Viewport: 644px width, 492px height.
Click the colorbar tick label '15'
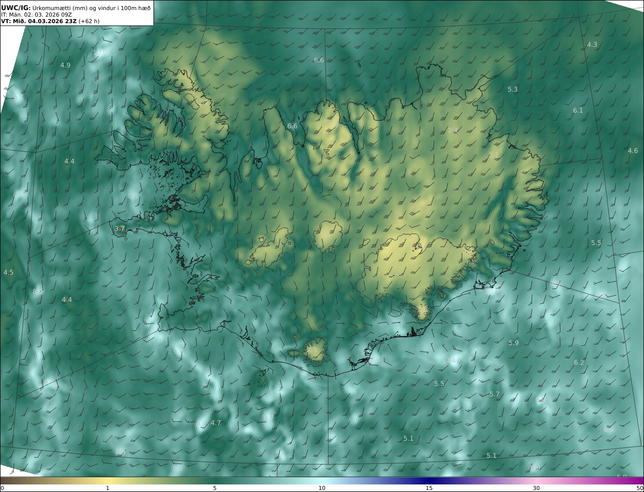coord(429,488)
